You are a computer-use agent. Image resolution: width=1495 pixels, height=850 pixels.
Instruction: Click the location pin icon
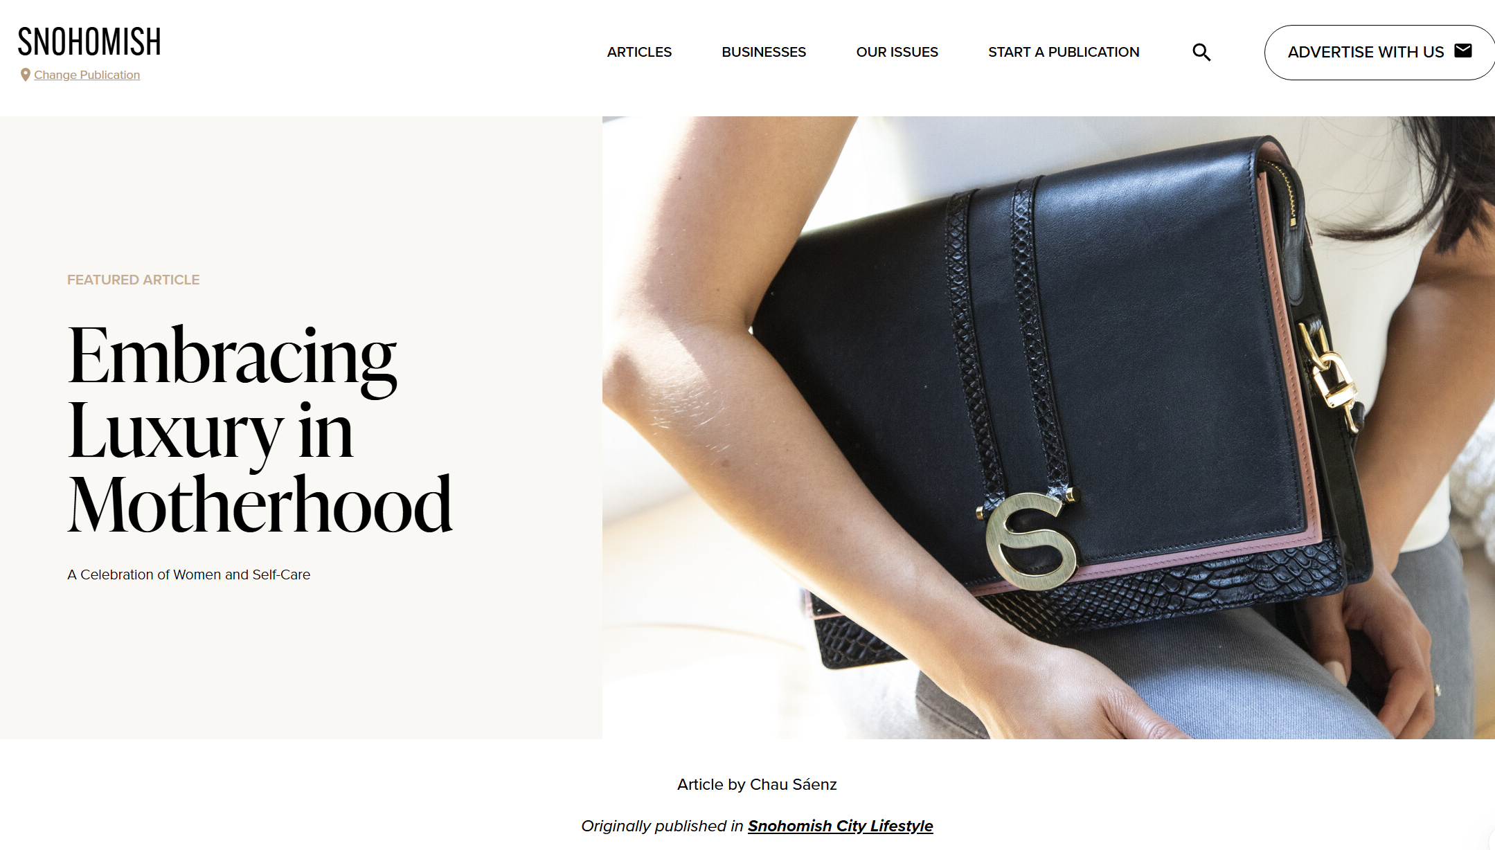tap(26, 75)
